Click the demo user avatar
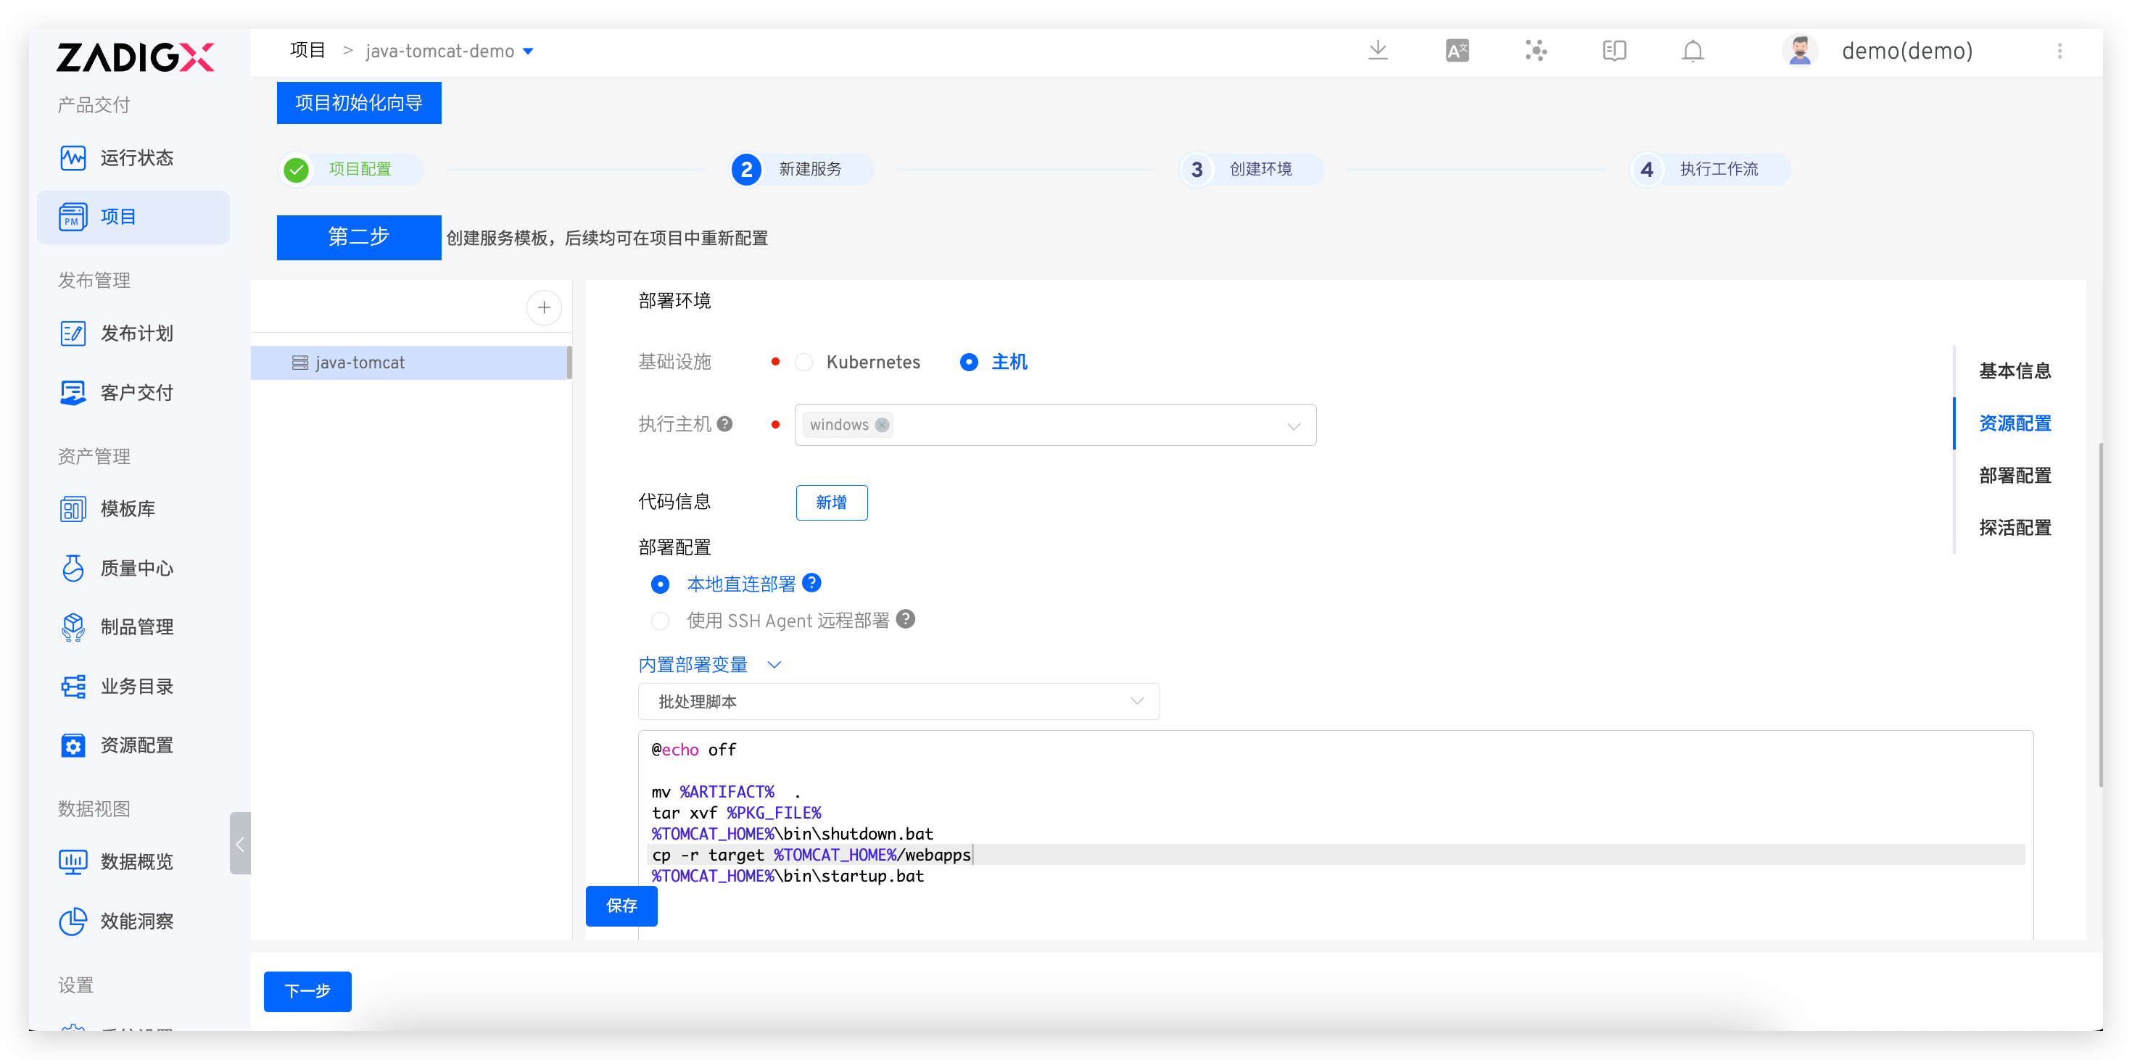 point(1800,51)
